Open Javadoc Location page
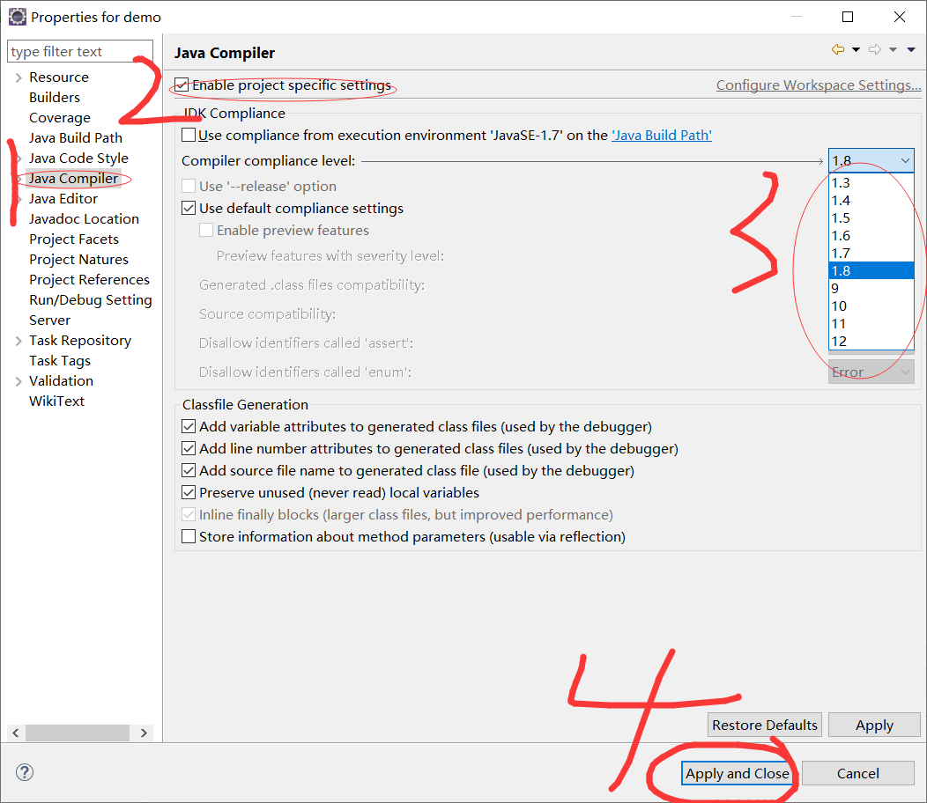This screenshot has width=927, height=803. (x=84, y=218)
